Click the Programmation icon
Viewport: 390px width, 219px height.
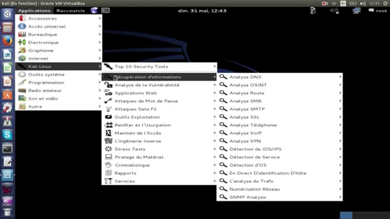coord(22,82)
